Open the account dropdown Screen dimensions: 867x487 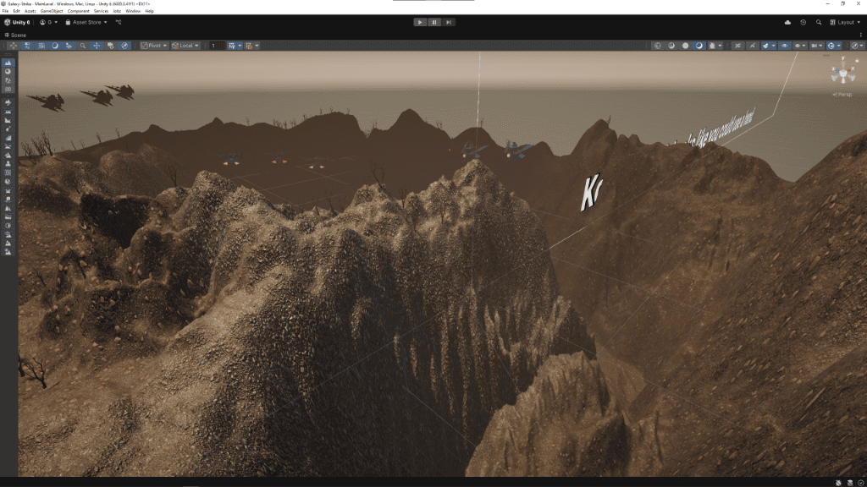click(x=48, y=22)
